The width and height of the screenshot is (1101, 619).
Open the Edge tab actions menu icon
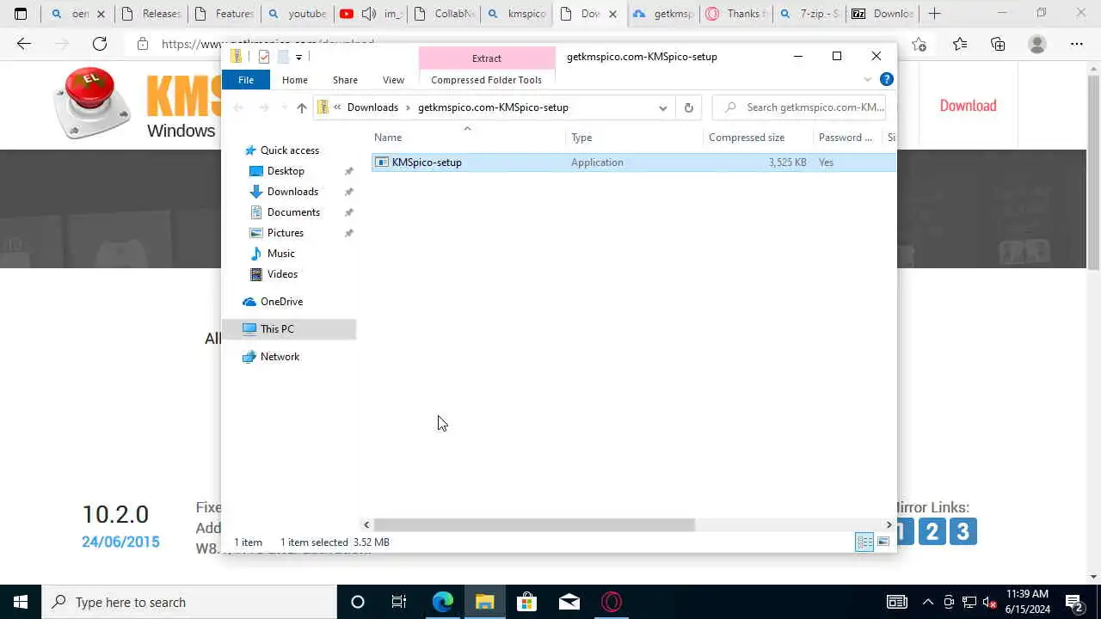coord(21,14)
